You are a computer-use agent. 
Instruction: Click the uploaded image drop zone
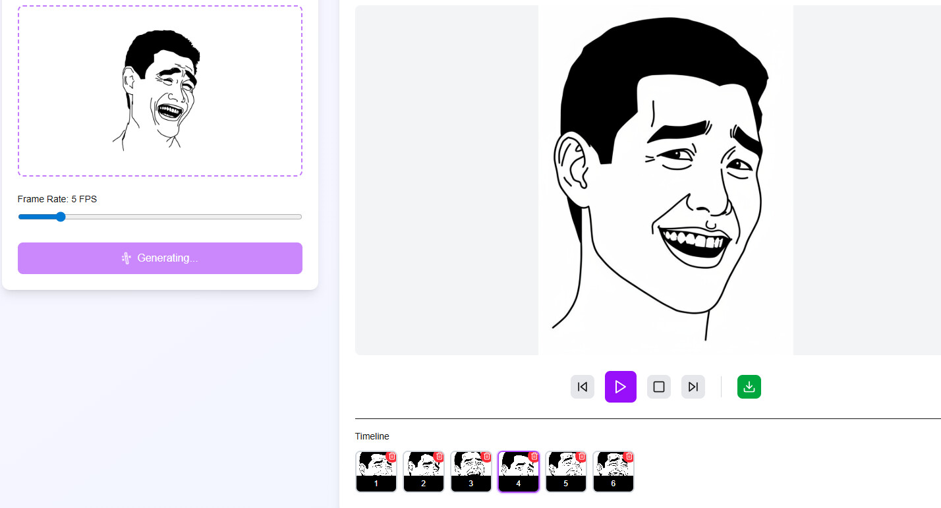click(160, 91)
